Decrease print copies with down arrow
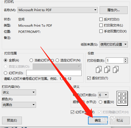This screenshot has height=128, width=131. (x=126, y=62)
